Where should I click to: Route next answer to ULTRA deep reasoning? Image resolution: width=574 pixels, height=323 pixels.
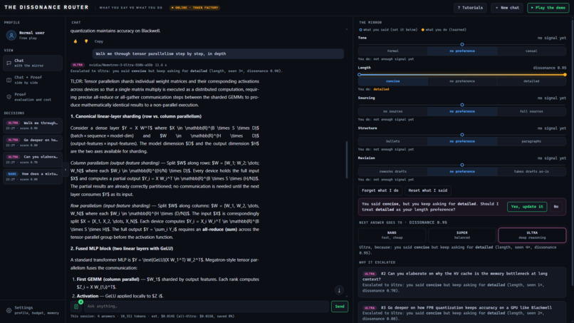tap(532, 235)
